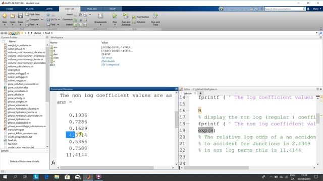
Task: Add a new editor tab with plus button
Action: point(200,94)
